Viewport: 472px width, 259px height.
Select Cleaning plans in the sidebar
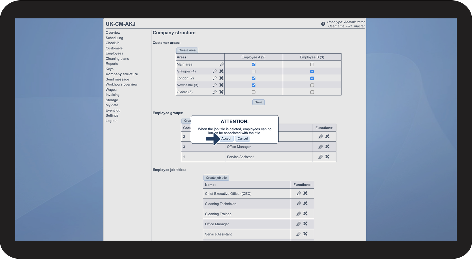point(117,59)
